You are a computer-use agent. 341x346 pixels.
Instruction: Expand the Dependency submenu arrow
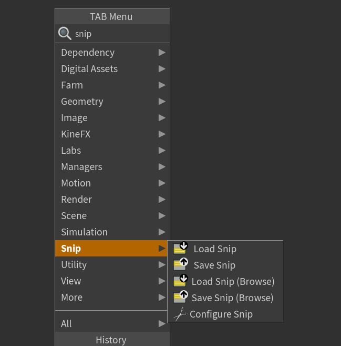pyautogui.click(x=162, y=53)
